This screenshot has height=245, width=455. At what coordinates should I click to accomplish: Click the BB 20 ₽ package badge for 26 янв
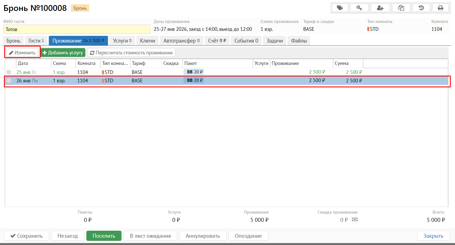194,80
